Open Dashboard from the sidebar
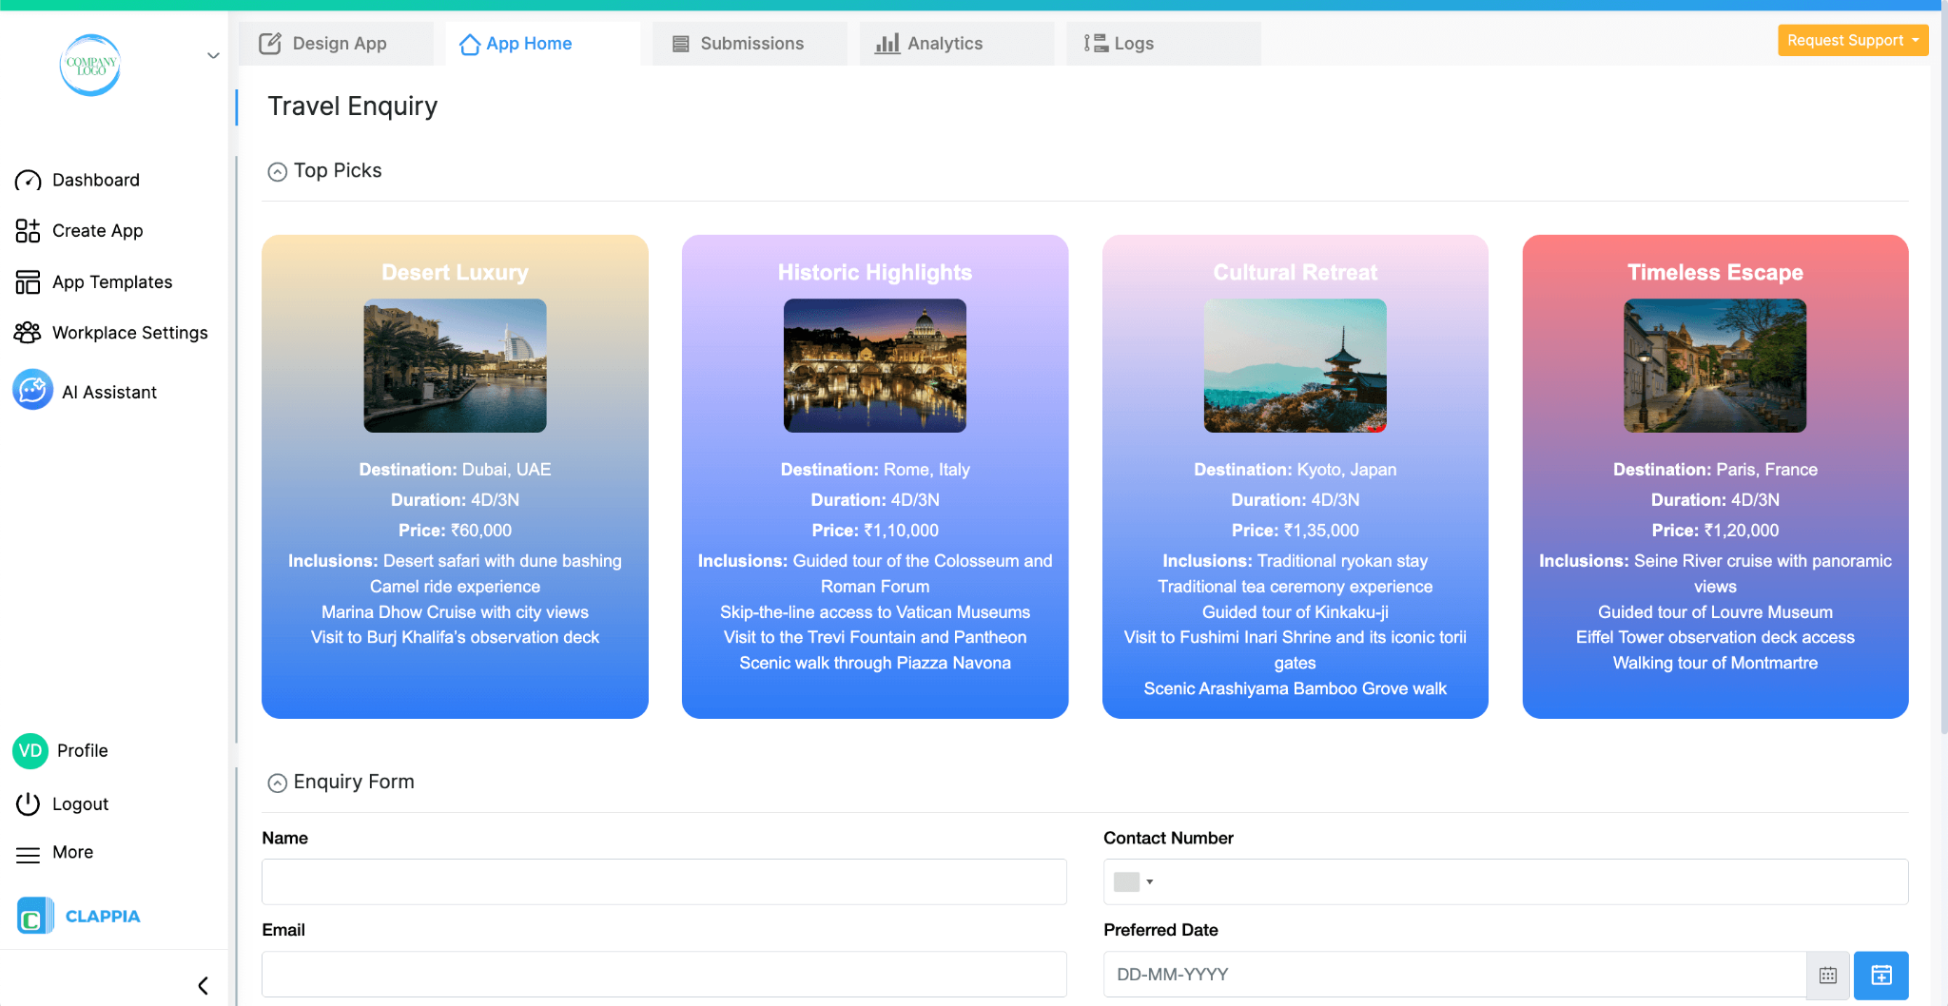This screenshot has height=1006, width=1948. [x=96, y=180]
